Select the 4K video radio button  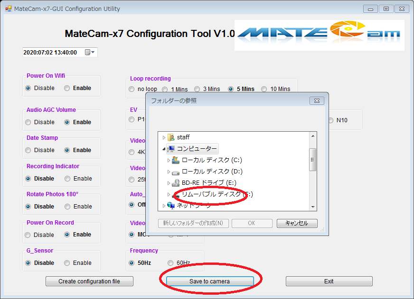click(132, 152)
